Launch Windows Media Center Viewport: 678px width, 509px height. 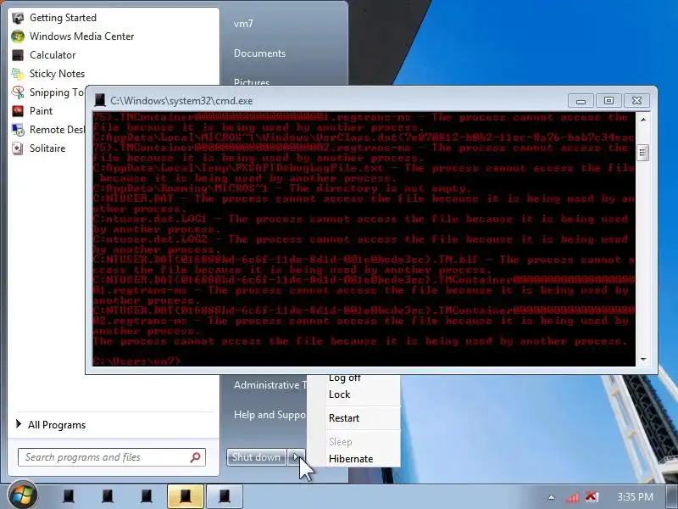point(81,36)
